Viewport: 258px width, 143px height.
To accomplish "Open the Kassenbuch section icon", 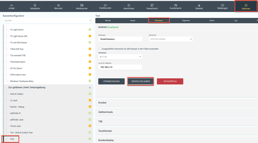I will 152,5.
